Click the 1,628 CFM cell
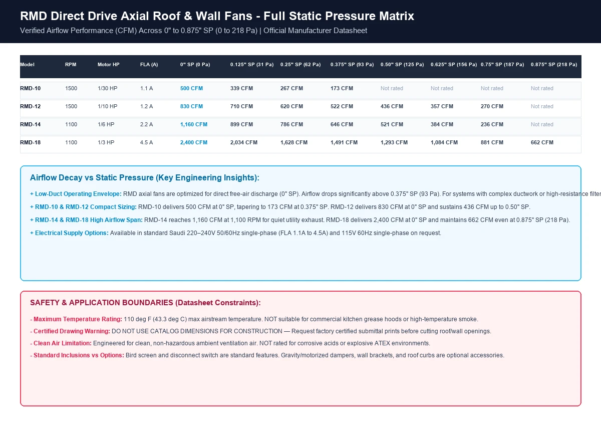Viewport: 601px width, 426px height. pyautogui.click(x=294, y=143)
